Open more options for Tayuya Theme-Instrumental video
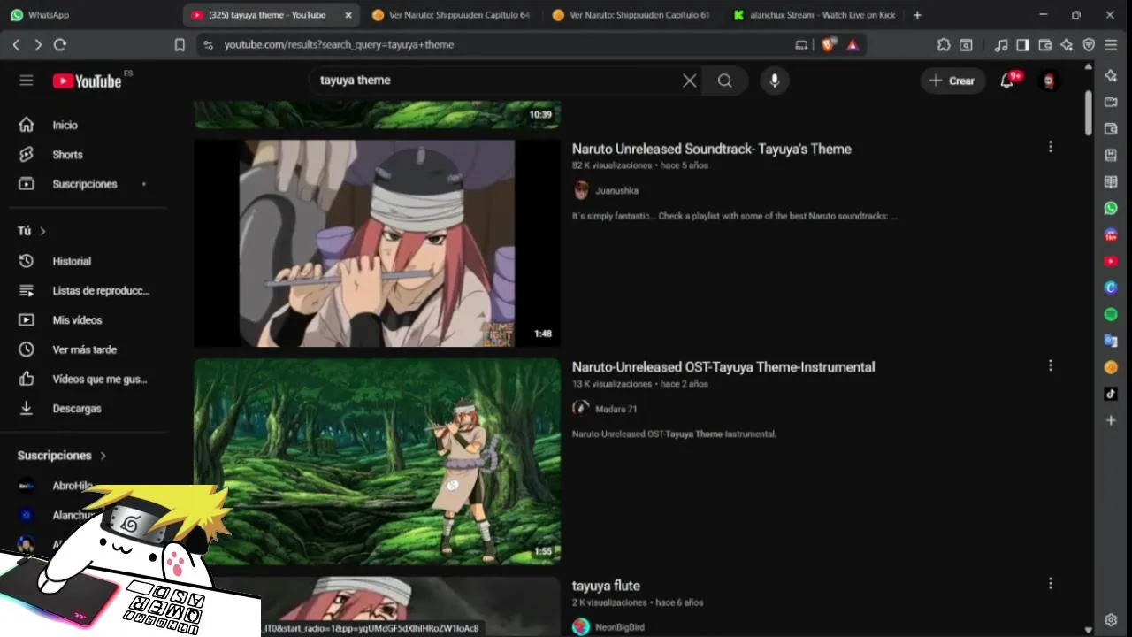Image resolution: width=1132 pixels, height=637 pixels. point(1051,365)
